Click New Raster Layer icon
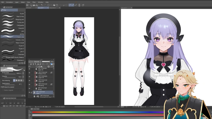This screenshot has width=212, height=119. pos(37,67)
